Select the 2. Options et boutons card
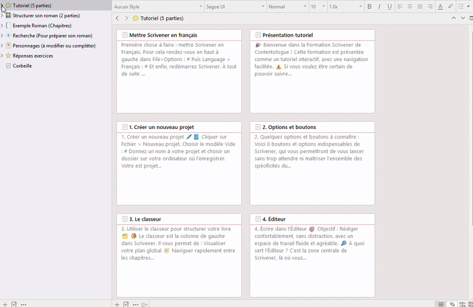 [312, 163]
